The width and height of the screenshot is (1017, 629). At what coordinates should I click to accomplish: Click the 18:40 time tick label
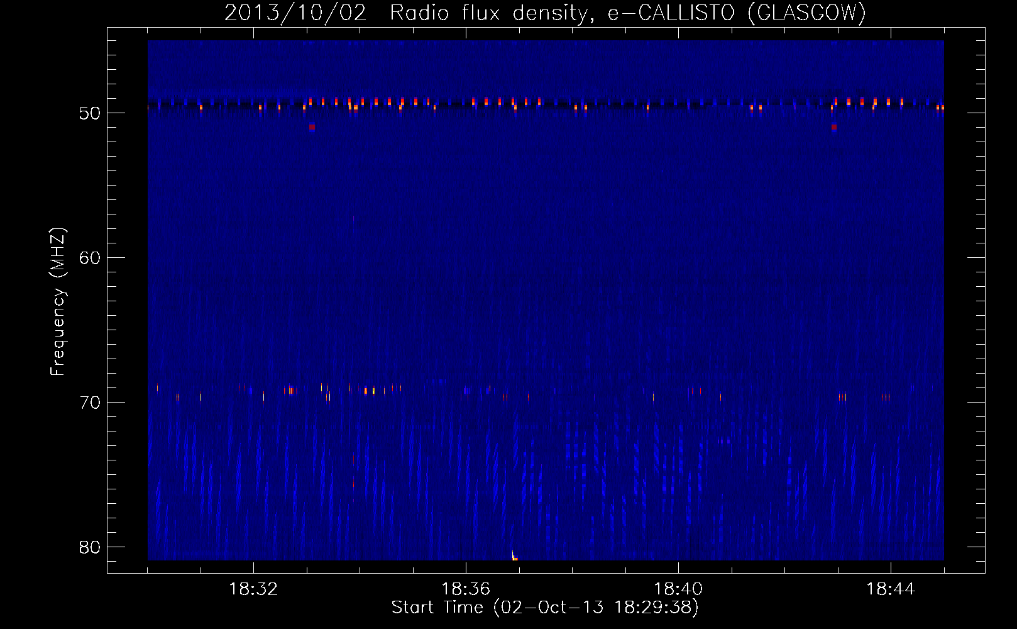678,589
